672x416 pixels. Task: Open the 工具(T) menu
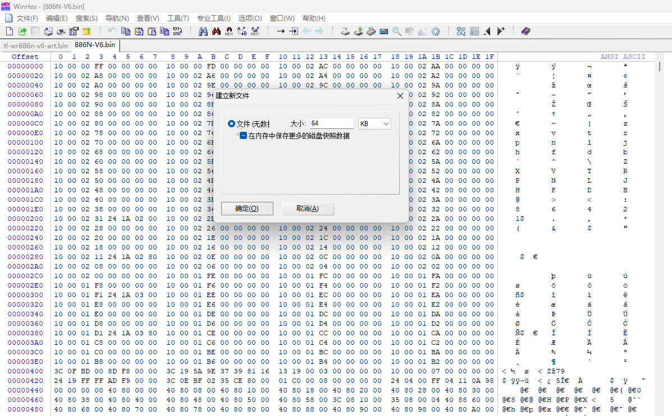click(x=178, y=19)
